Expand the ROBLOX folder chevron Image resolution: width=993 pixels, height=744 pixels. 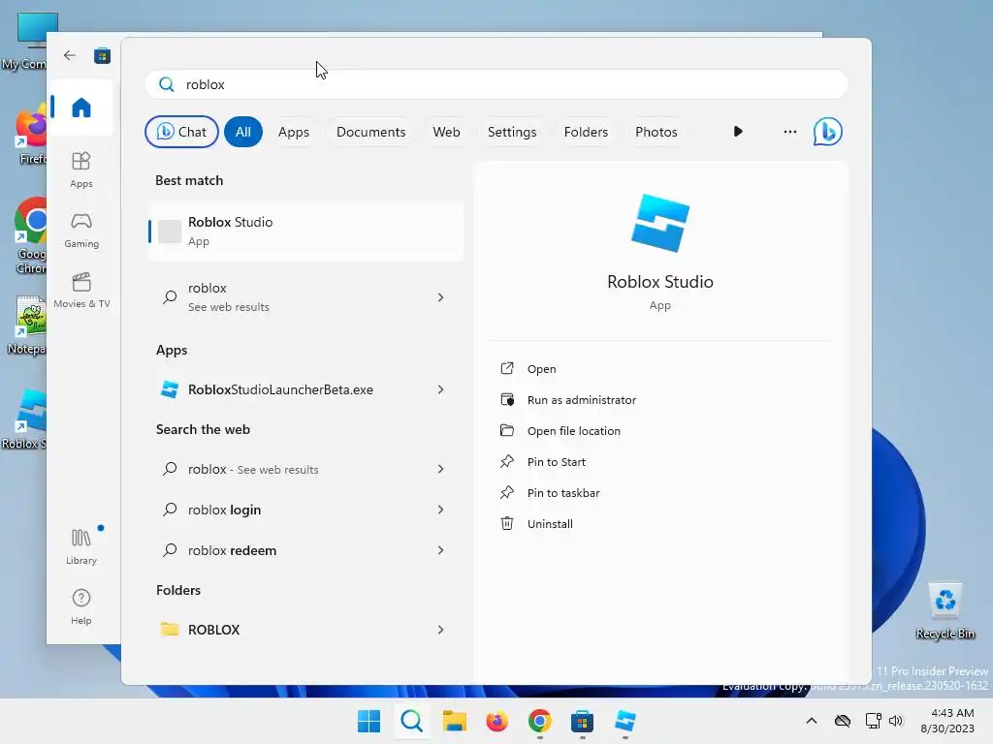[x=441, y=630]
